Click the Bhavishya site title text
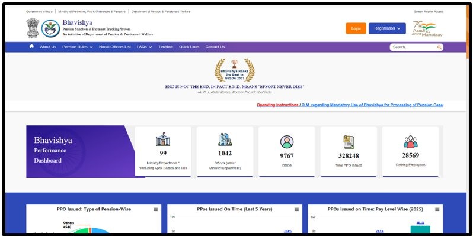Image resolution: width=473 pixels, height=237 pixels. [x=77, y=22]
